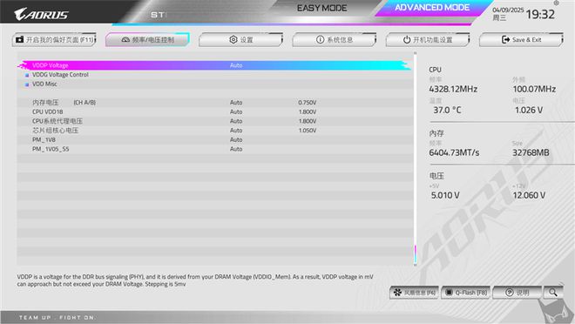Expand VDDG Voltage Control submenu
Viewport: 575px width, 324px height.
click(x=60, y=75)
